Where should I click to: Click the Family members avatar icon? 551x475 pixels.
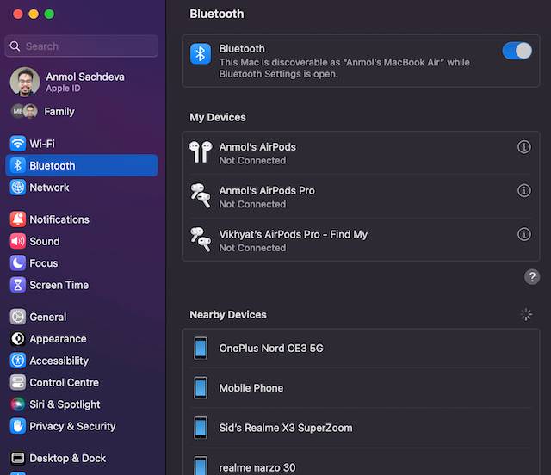(24, 111)
